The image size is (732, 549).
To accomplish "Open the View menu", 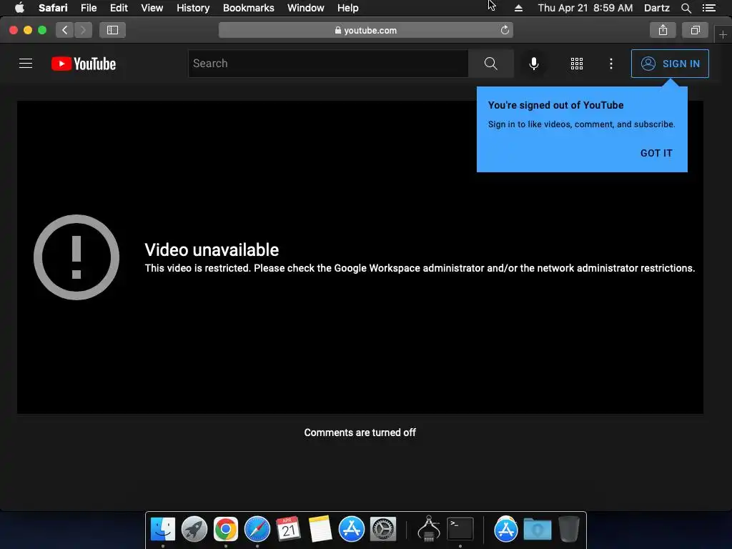I will (152, 8).
